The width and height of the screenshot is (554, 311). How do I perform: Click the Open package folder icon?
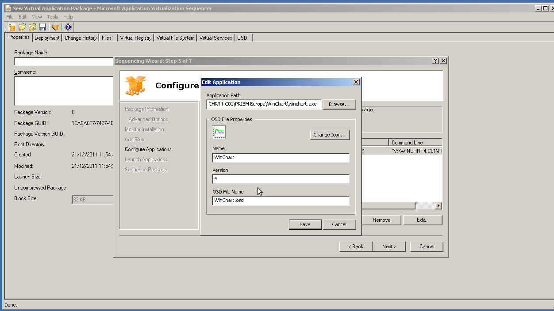tap(22, 27)
